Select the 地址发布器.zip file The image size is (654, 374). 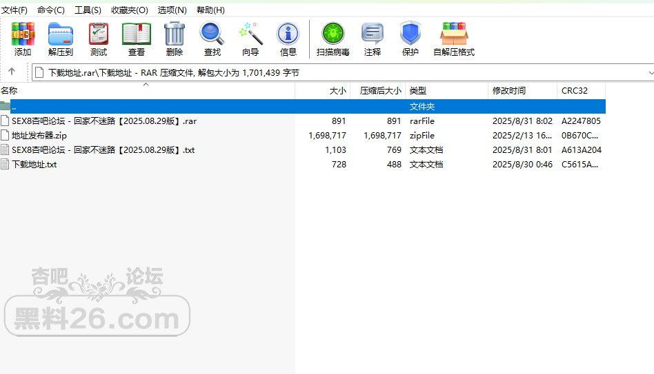coord(39,136)
